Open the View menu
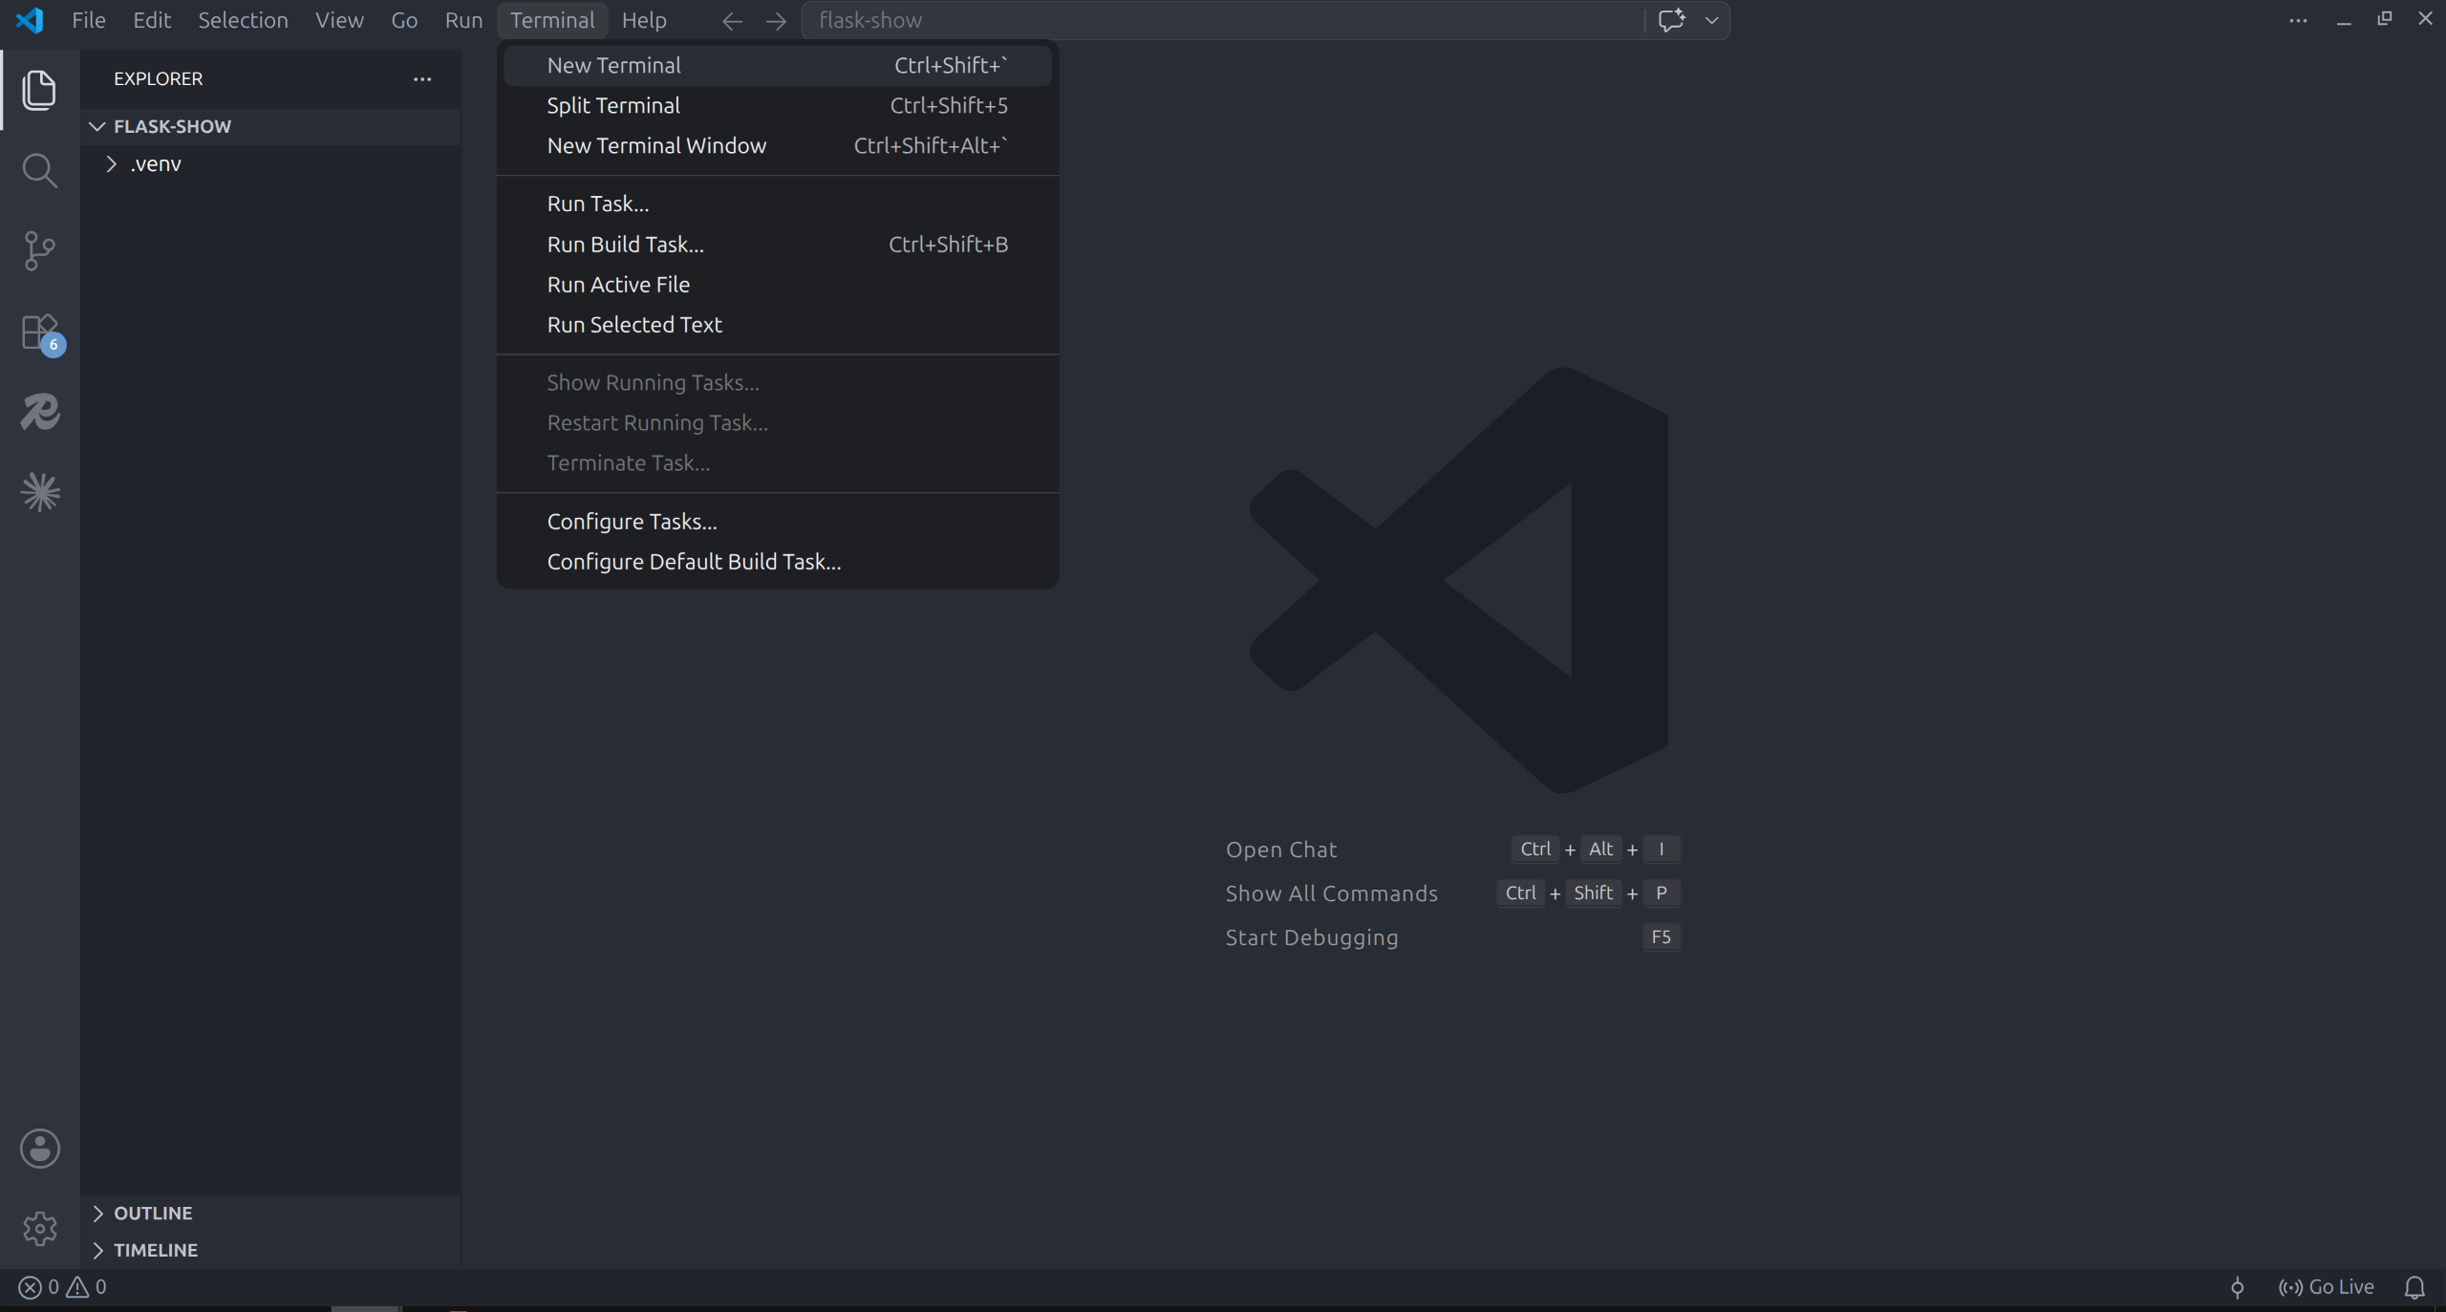 pyautogui.click(x=339, y=20)
